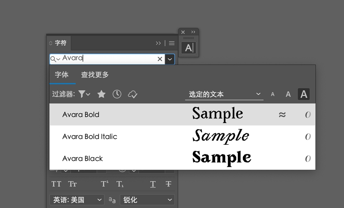Toggle underline text formatting
The width and height of the screenshot is (344, 208).
click(x=153, y=184)
